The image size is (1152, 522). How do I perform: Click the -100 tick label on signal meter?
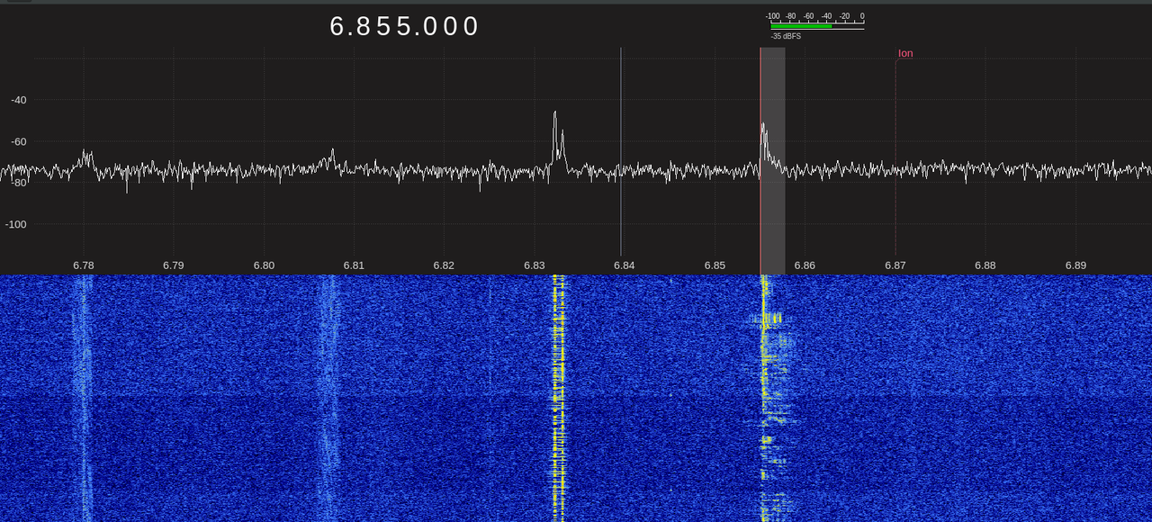[773, 16]
